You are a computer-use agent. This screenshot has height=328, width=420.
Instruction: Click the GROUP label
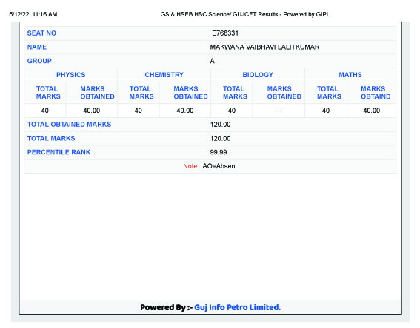point(39,61)
